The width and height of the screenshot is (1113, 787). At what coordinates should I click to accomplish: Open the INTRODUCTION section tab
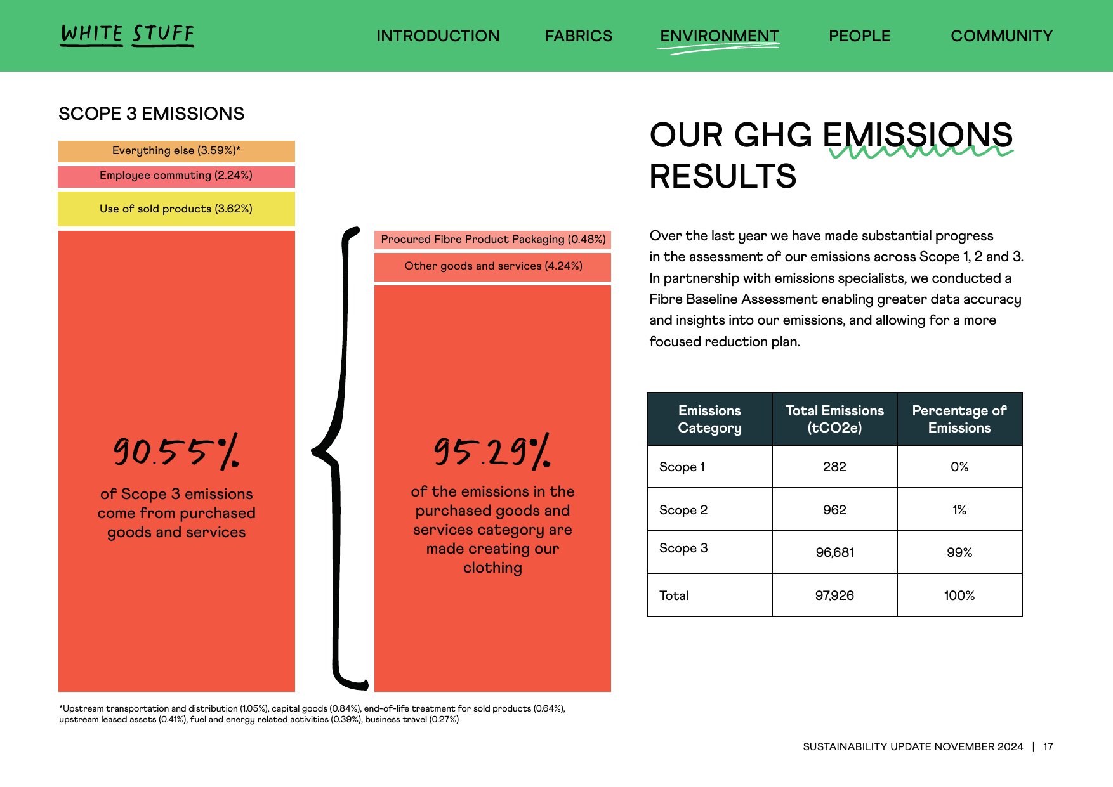click(438, 36)
